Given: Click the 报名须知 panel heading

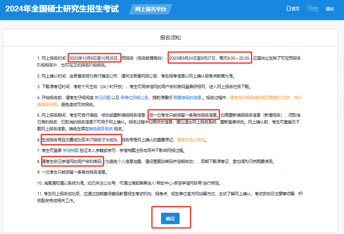Looking at the screenshot, I should [x=170, y=38].
